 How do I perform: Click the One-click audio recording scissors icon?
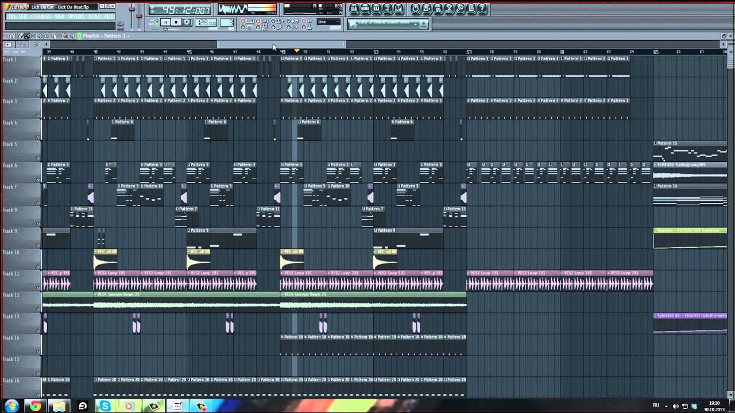coord(448,9)
